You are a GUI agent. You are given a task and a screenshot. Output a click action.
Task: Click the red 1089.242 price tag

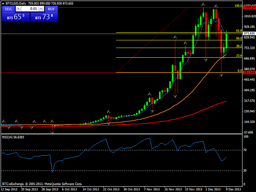click(x=249, y=7)
